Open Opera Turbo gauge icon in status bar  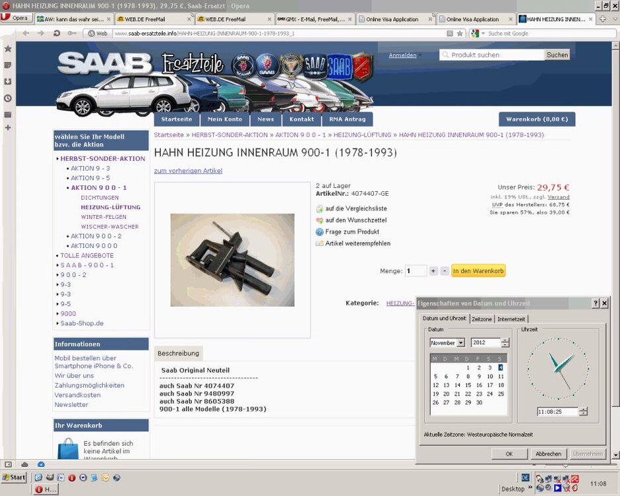pyautogui.click(x=41, y=464)
